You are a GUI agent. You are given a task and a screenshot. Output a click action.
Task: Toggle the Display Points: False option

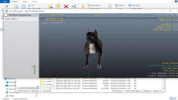point(166,28)
